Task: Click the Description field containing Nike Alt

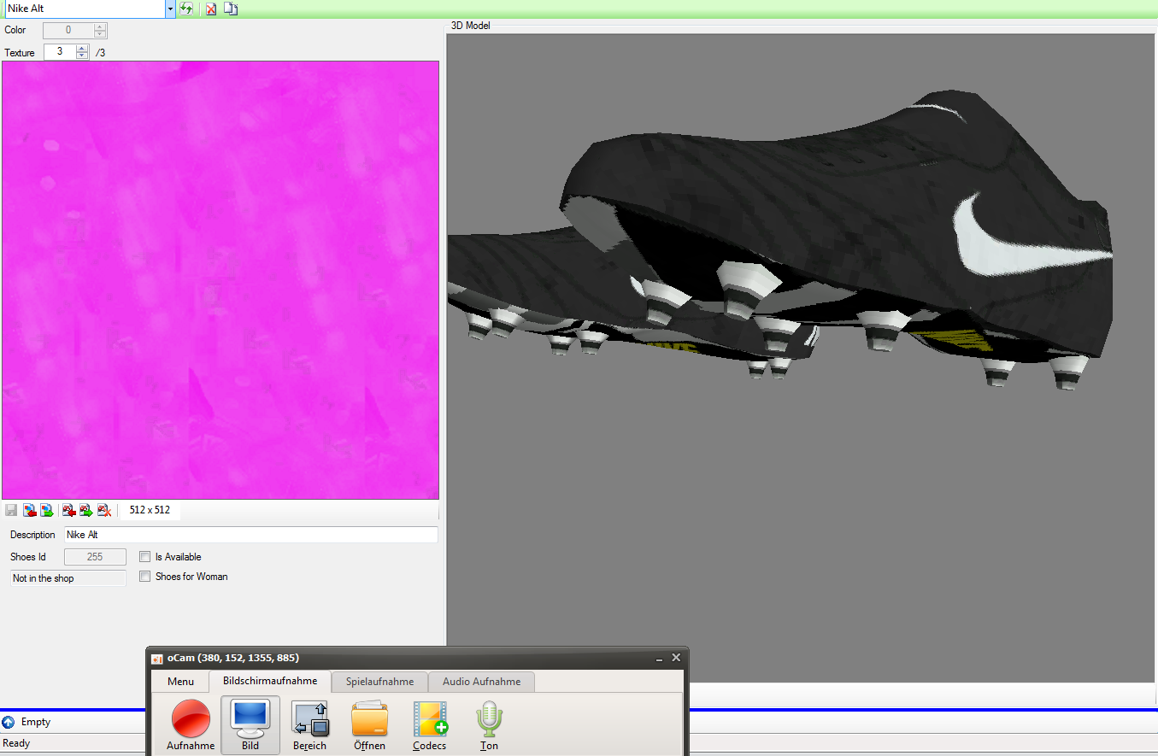Action: point(251,535)
